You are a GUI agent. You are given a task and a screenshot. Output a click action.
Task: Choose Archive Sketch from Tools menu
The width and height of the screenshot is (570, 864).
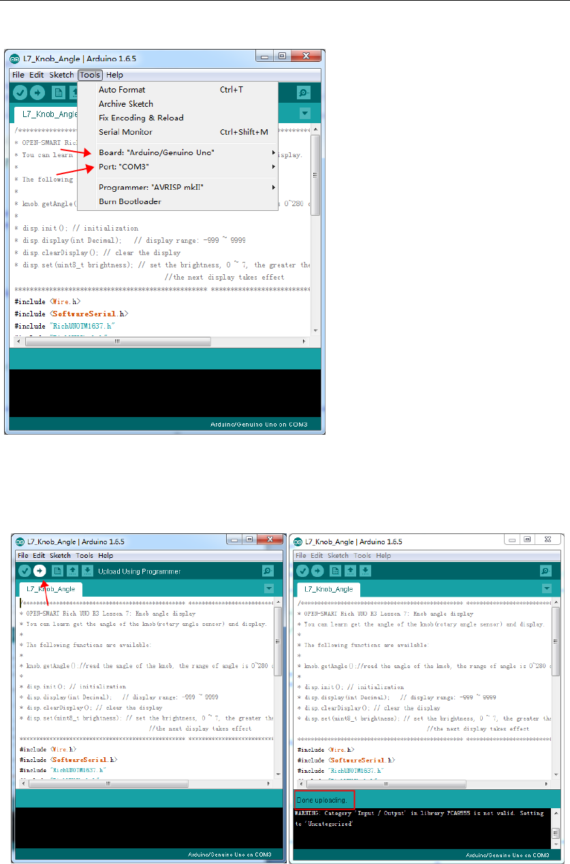pos(178,104)
